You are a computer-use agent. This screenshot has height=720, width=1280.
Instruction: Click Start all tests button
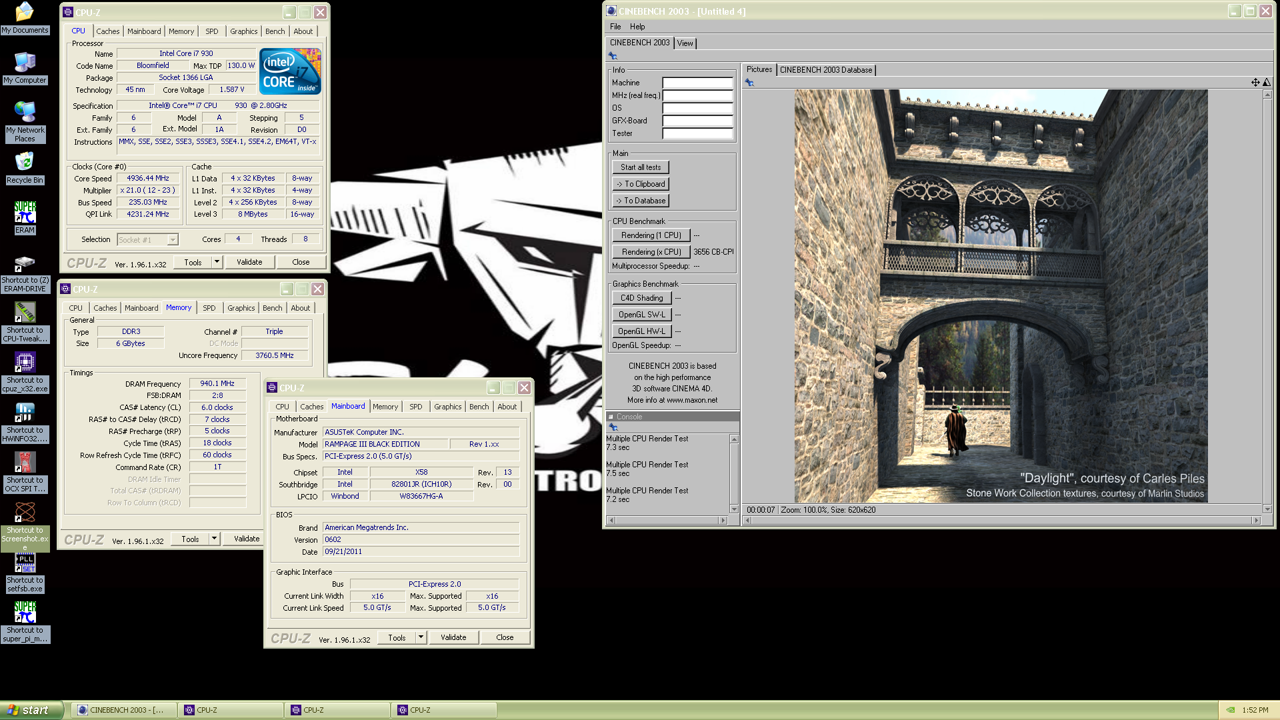[641, 167]
